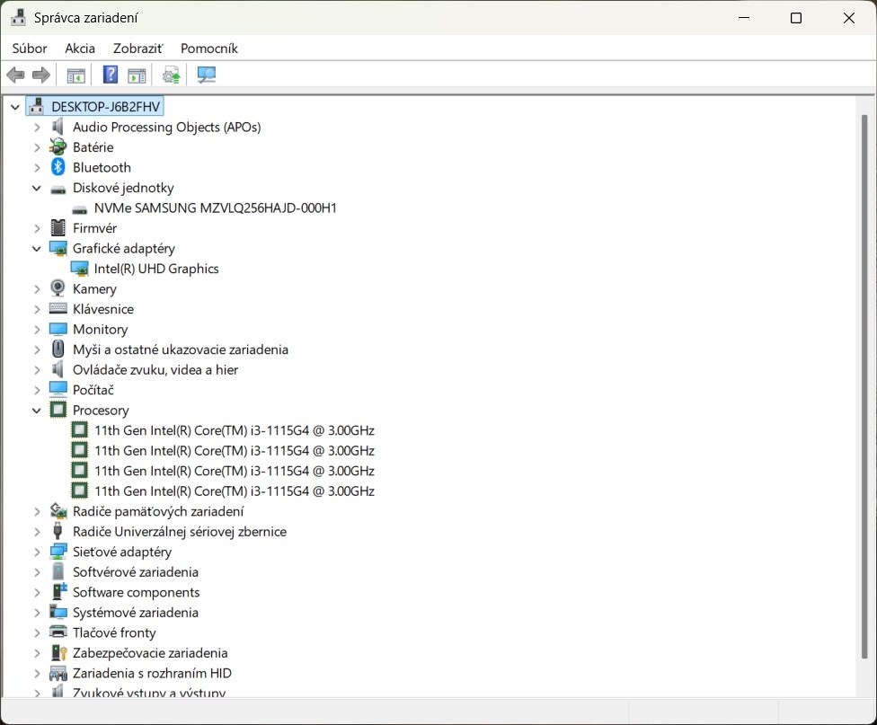This screenshot has height=725, width=877.
Task: Collapse the Grafické adaptéry category
Action: [x=37, y=249]
